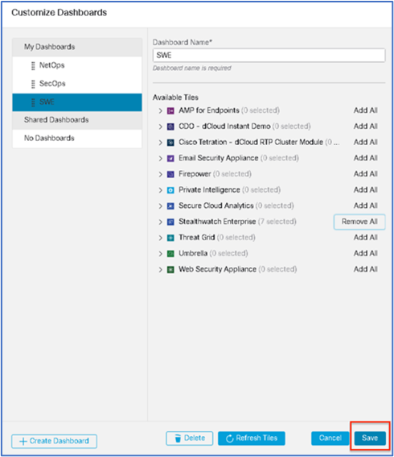Expand Web Security Appliance tiles
This screenshot has height=457, width=394.
(x=160, y=269)
